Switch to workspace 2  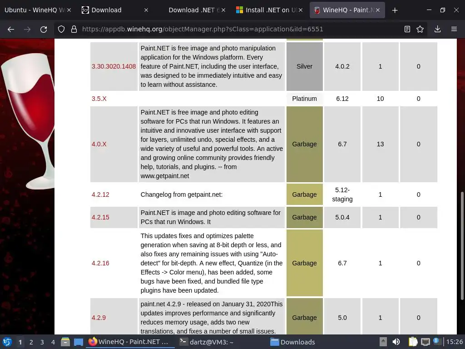coord(31,342)
